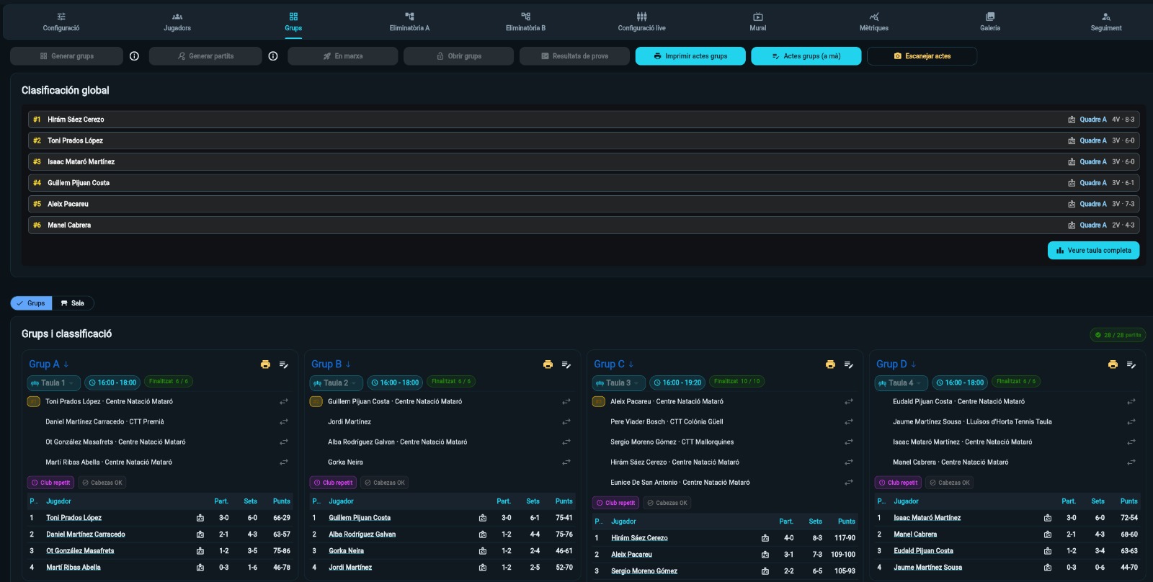Click the detail icon in Sergio Moreno Gómez standings row
Image resolution: width=1153 pixels, height=582 pixels.
pos(765,571)
